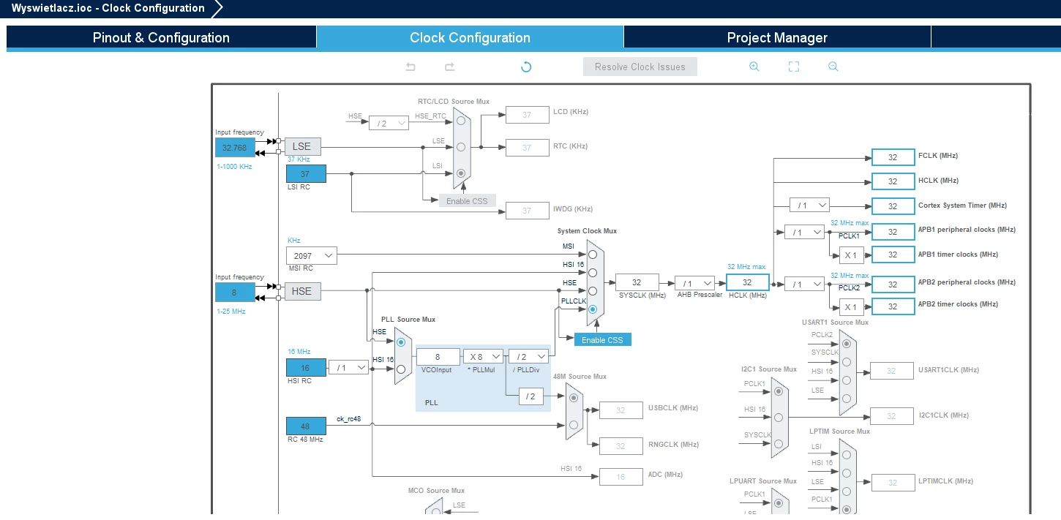Click the "1-25 MHz" HSE range text
This screenshot has height=520, width=1061.
point(231,312)
